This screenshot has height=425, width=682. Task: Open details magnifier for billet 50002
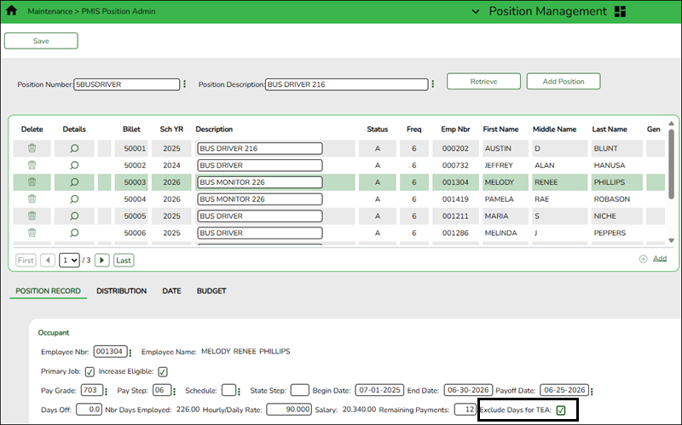74,165
